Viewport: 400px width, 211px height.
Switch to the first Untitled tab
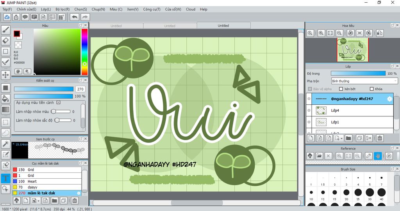[116, 26]
